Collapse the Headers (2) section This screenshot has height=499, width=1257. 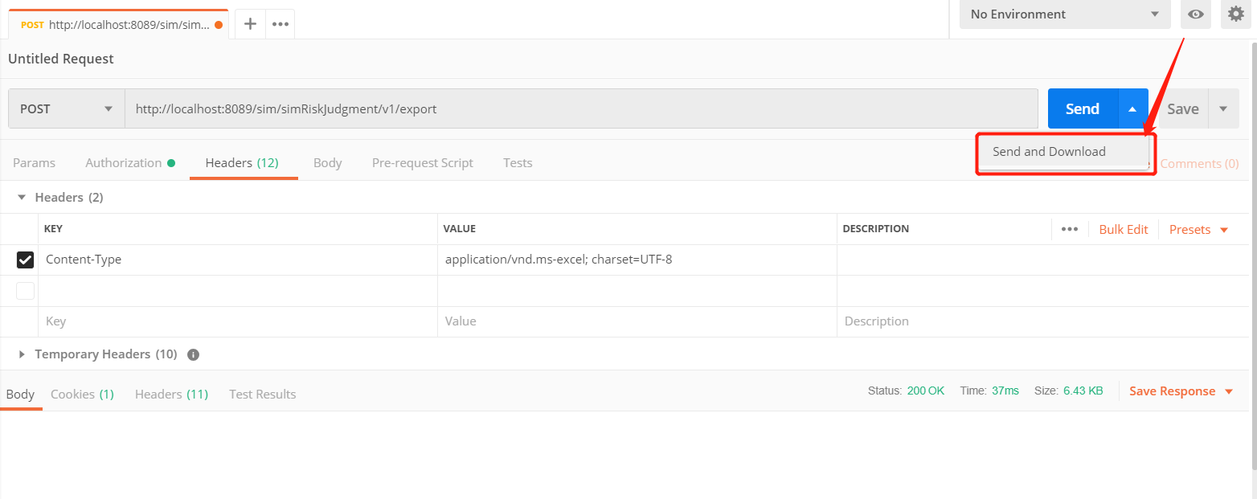23,198
